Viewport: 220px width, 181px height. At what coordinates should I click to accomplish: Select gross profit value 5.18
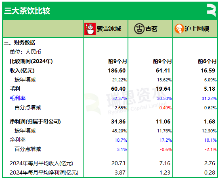pyautogui.click(x=210, y=89)
